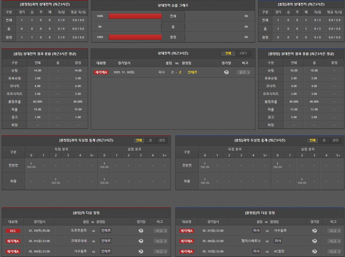Click stadium icon in 사수올로 vs 인테르 row
Image resolution: width=345 pixels, height=257 pixels.
point(141,252)
